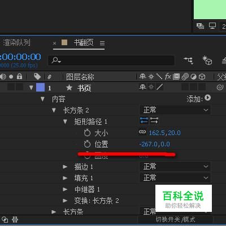Image resolution: width=226 pixels, height=226 pixels.
Task: Collapse the 书页 layer twirl arrow
Action: 31,88
